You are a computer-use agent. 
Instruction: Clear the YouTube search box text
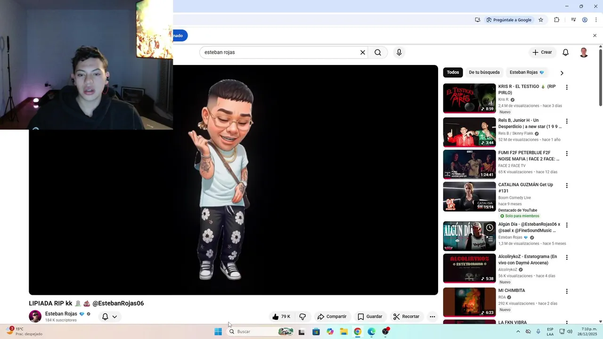click(x=363, y=52)
